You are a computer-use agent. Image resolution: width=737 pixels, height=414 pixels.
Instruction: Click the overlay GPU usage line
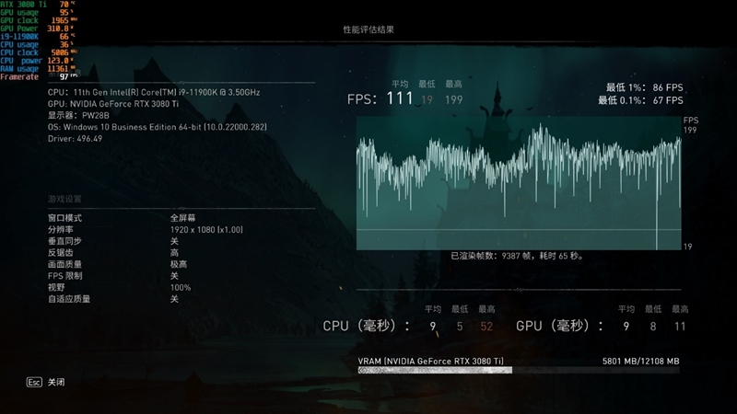click(x=38, y=12)
